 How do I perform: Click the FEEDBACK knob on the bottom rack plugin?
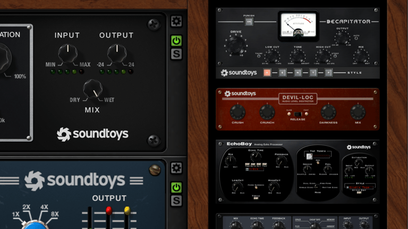click(278, 225)
